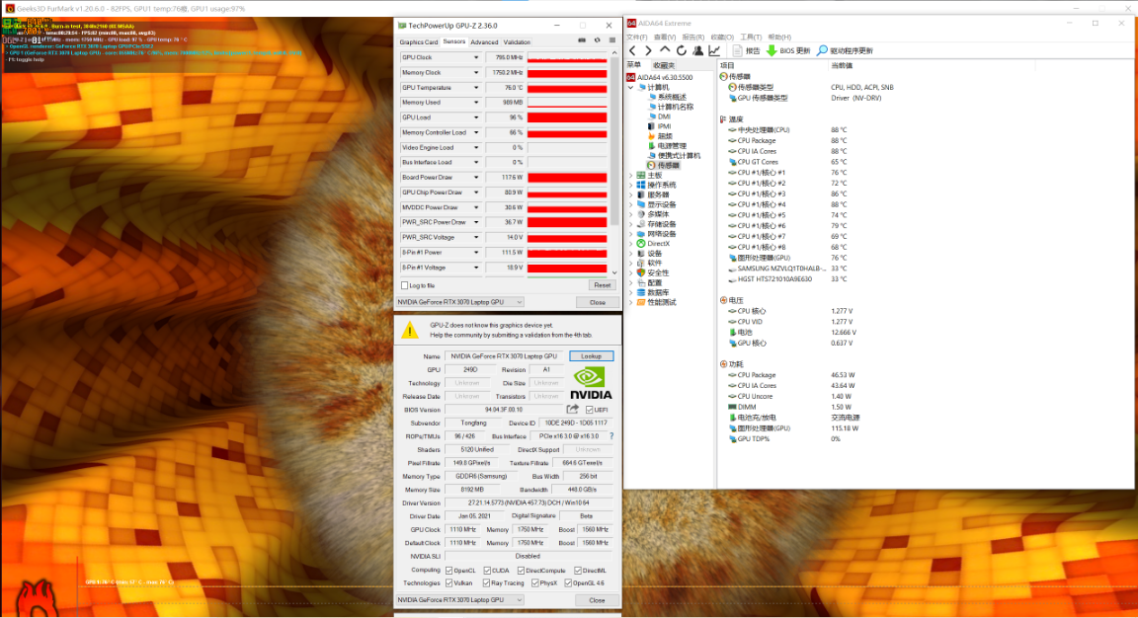The height and width of the screenshot is (618, 1138).
Task: Click the GPU-Z screenshot camera icon
Action: 581,40
